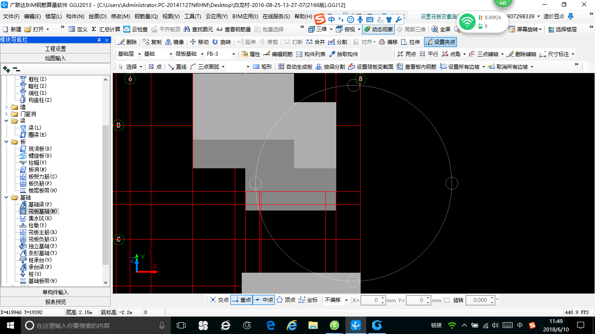595x334 pixels.
Task: Expand the 墙 tree folder
Action: coord(6,107)
